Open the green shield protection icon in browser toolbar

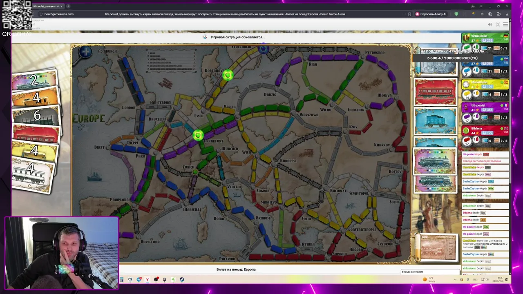pyautogui.click(x=456, y=14)
